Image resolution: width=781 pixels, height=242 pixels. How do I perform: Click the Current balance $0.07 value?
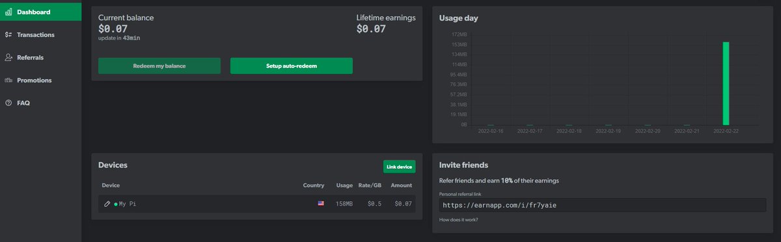(x=113, y=29)
